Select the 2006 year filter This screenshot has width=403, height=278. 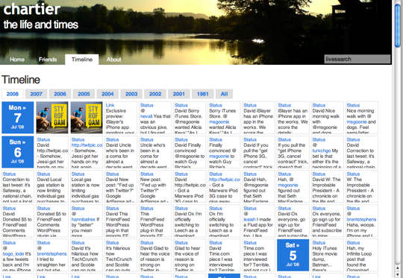pos(60,94)
